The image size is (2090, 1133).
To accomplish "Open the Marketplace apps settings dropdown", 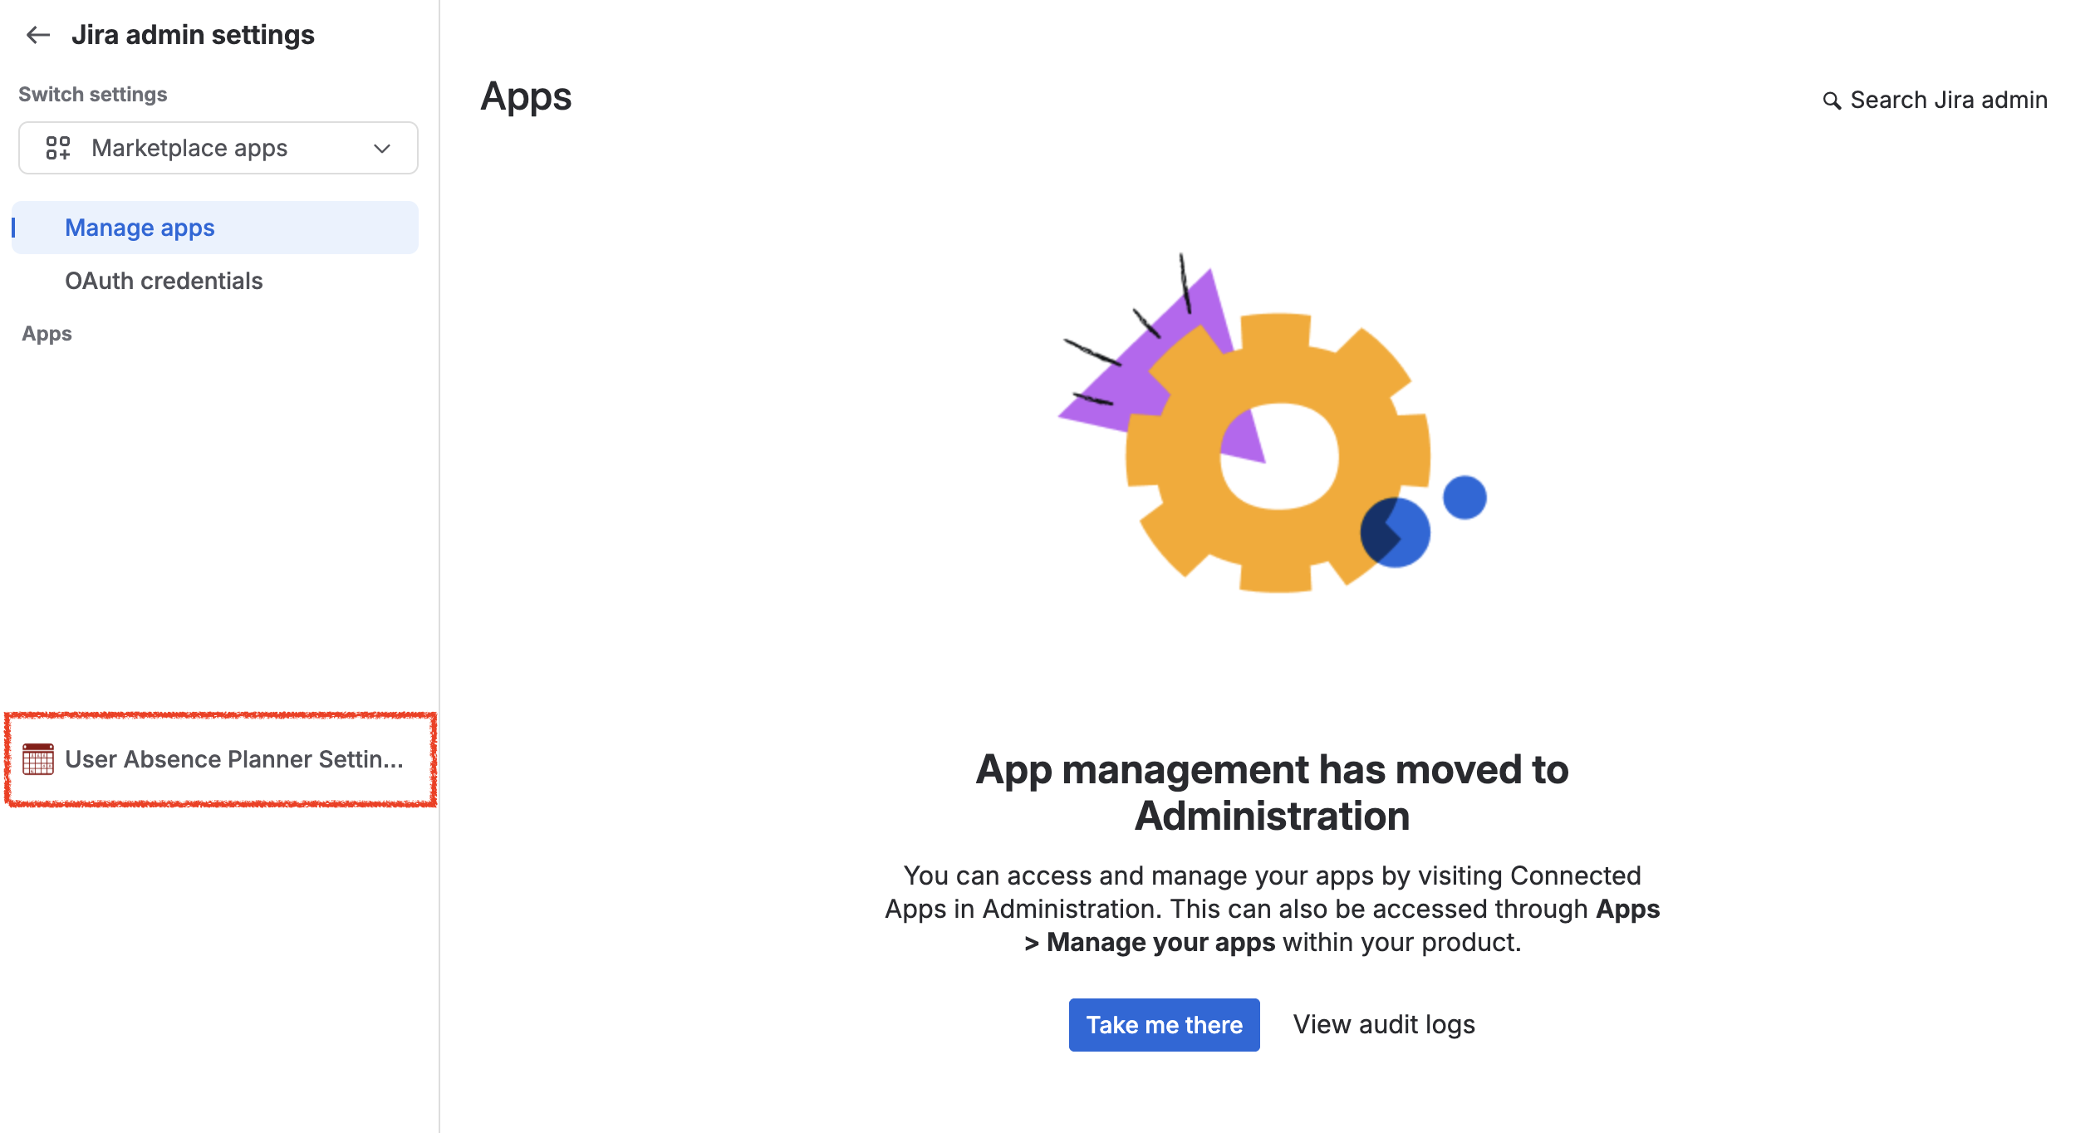I will [x=218, y=148].
